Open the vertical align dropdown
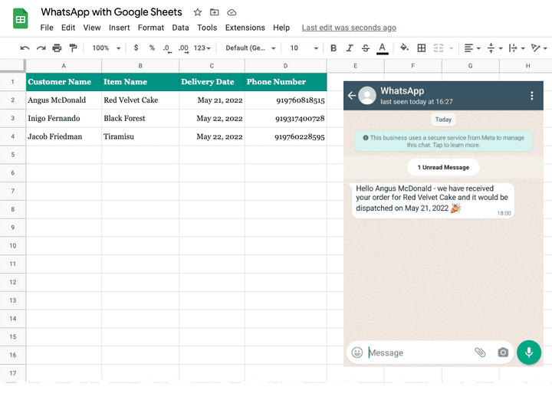Image resolution: width=552 pixels, height=400 pixels. tap(495, 48)
